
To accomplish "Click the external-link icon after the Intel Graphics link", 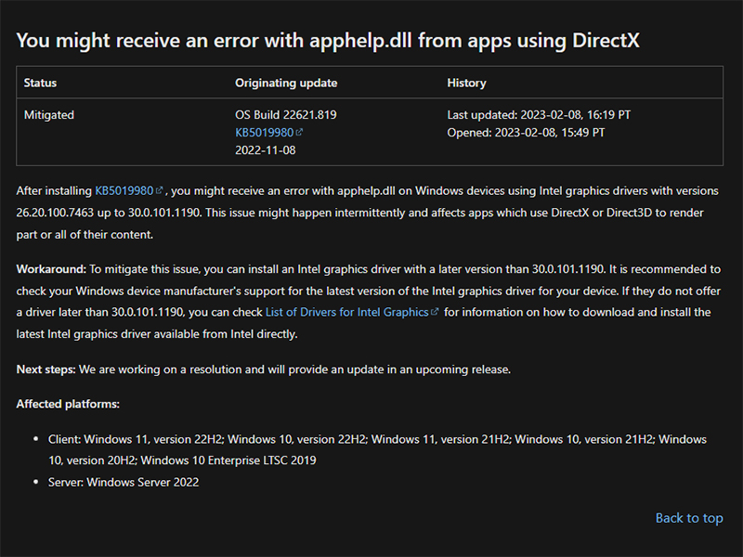I will [x=436, y=312].
